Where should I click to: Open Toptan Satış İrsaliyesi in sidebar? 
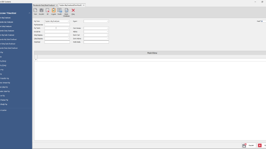[6, 26]
